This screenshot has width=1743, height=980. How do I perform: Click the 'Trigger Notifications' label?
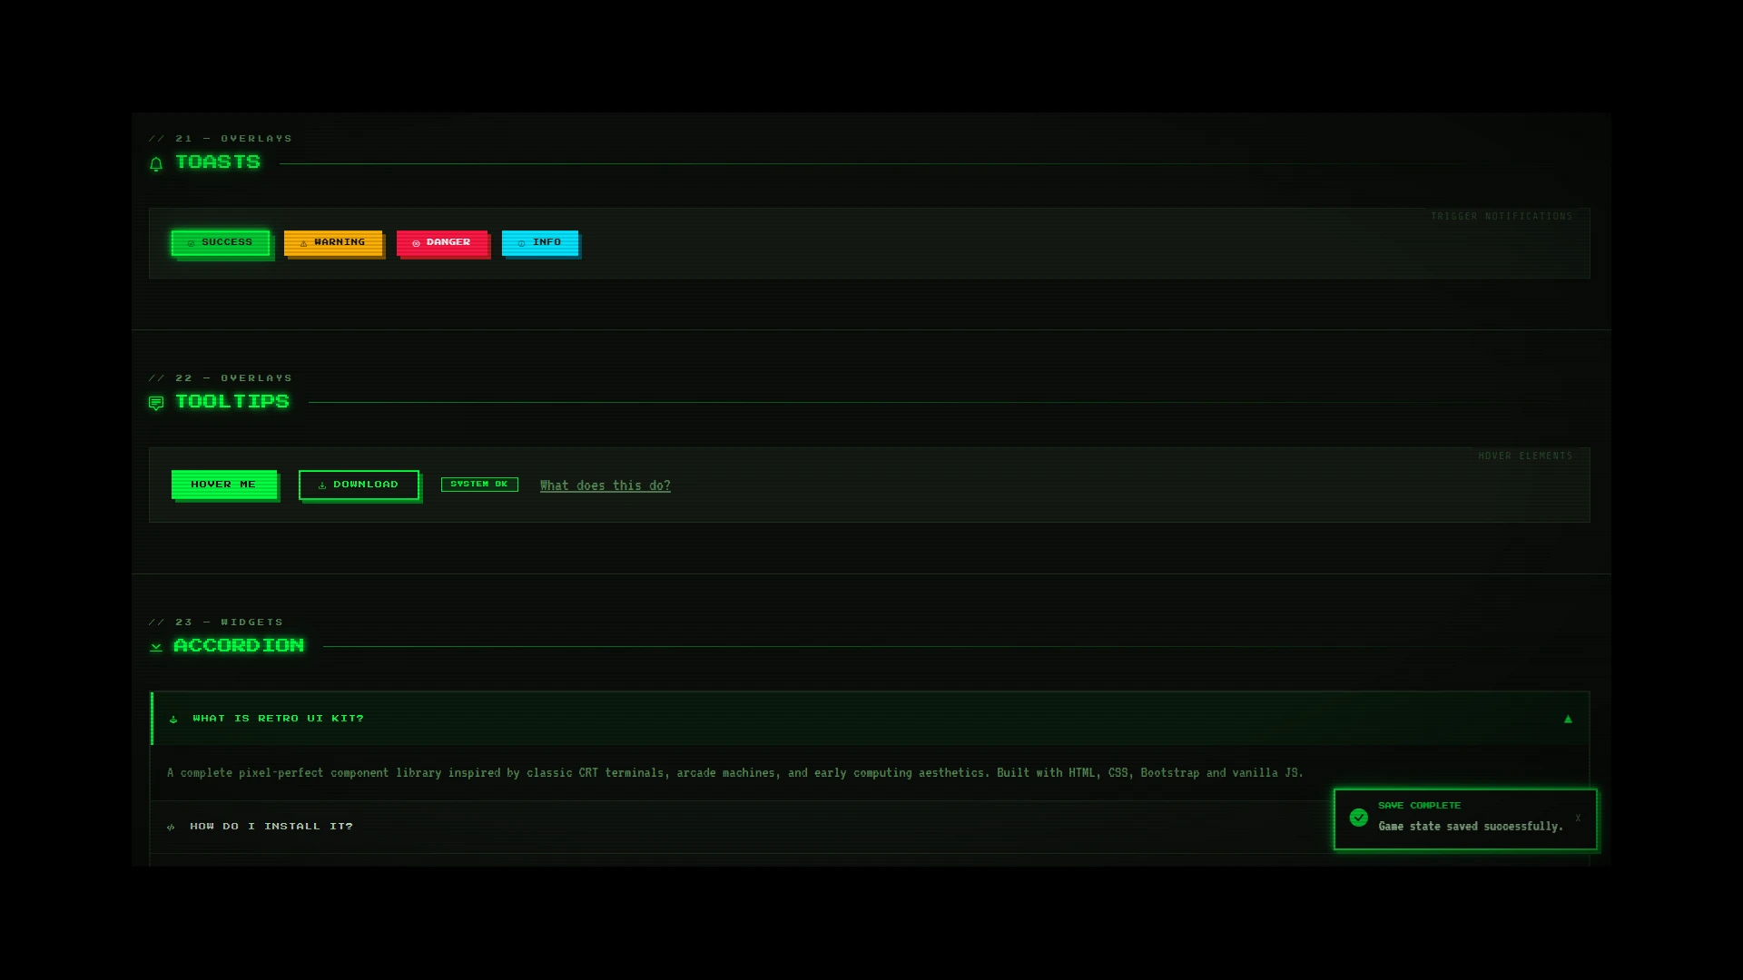pyautogui.click(x=1502, y=217)
